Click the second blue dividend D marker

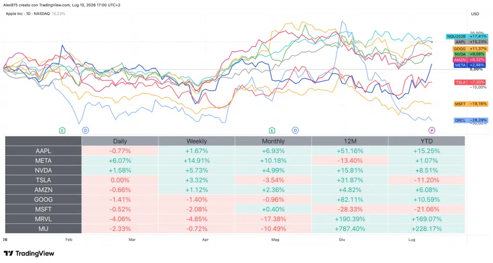coord(295,130)
